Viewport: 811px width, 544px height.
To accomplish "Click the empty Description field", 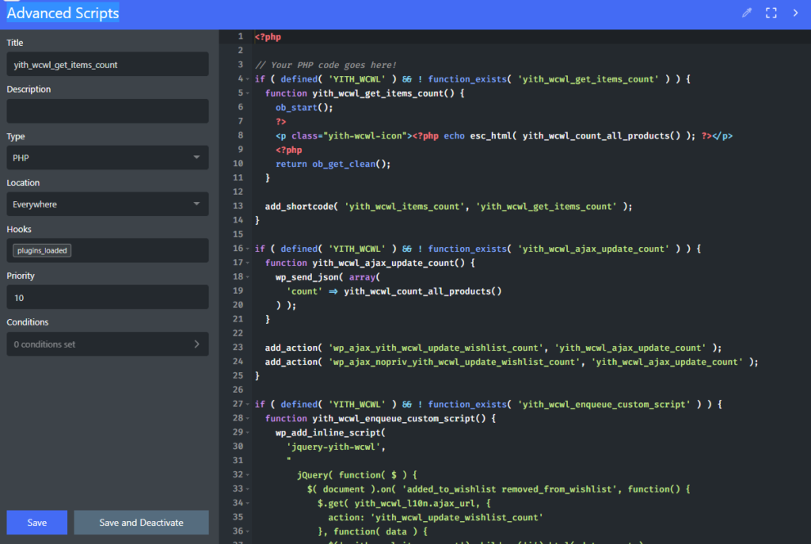I will pos(107,111).
